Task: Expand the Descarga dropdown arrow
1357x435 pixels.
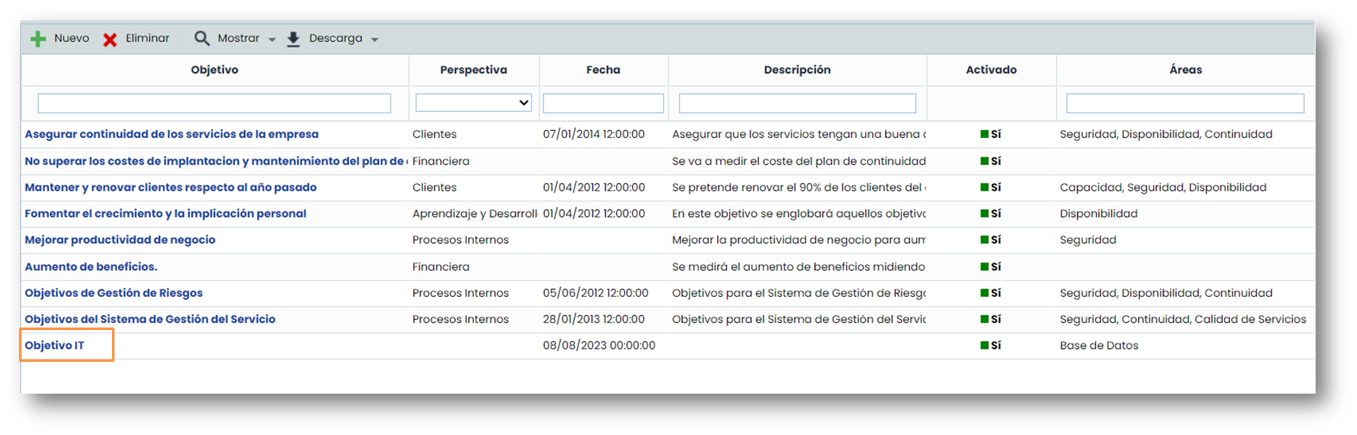Action: pos(375,39)
